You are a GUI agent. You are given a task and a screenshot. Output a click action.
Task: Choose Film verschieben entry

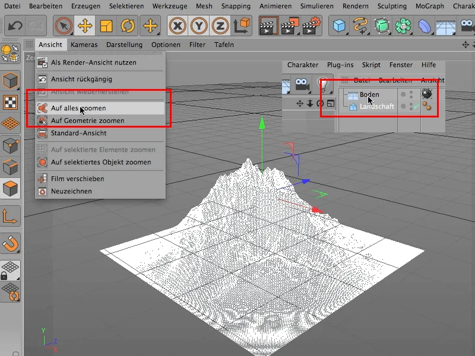coord(100,179)
